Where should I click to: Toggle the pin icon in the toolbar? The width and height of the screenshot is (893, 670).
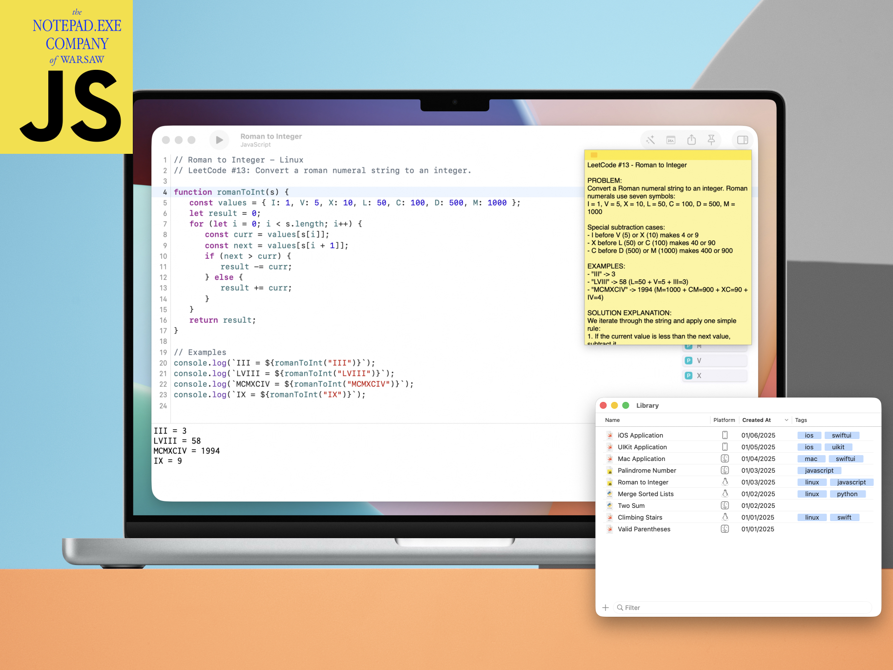pos(712,140)
